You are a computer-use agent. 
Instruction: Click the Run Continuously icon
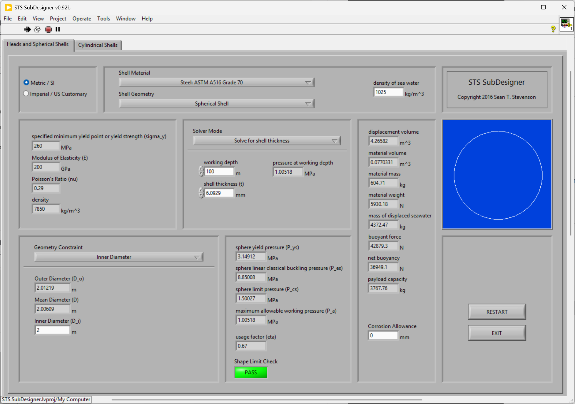coord(37,29)
